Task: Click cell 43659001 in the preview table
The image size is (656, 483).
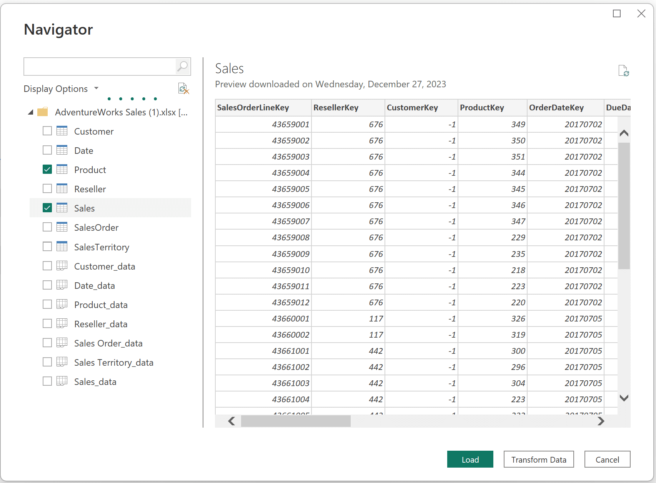Action: [263, 124]
